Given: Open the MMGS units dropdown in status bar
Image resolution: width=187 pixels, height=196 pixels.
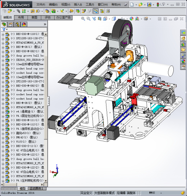Looking at the screenshot, I should tap(161, 193).
